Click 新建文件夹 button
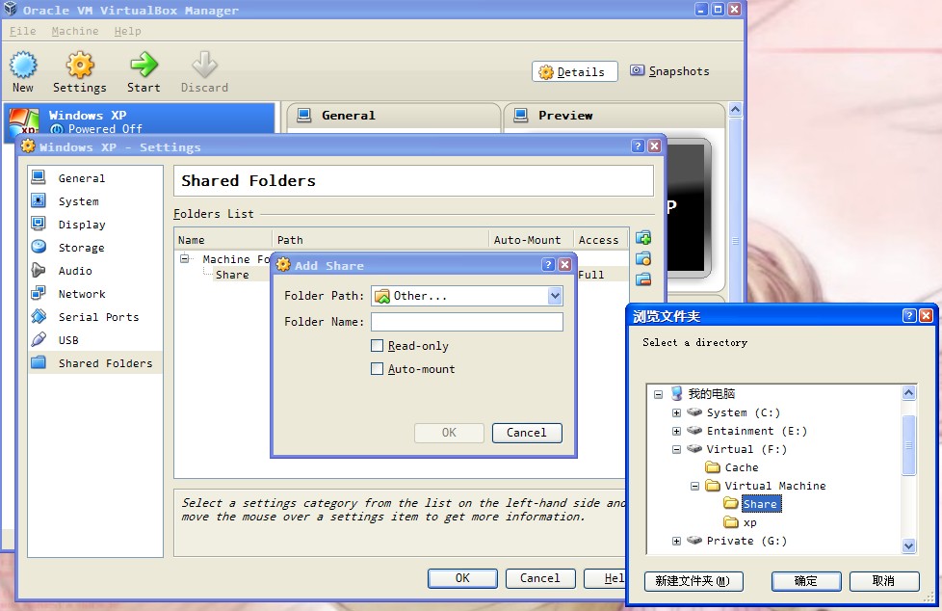The width and height of the screenshot is (942, 611). click(693, 581)
